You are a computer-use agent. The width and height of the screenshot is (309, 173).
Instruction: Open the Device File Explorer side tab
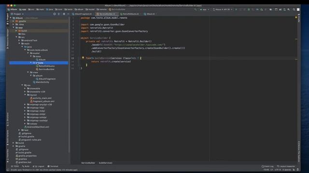tap(299, 151)
